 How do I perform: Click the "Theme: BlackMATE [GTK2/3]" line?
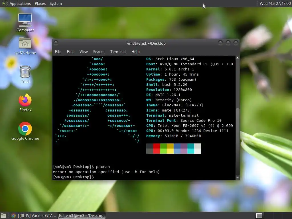pos(175,105)
